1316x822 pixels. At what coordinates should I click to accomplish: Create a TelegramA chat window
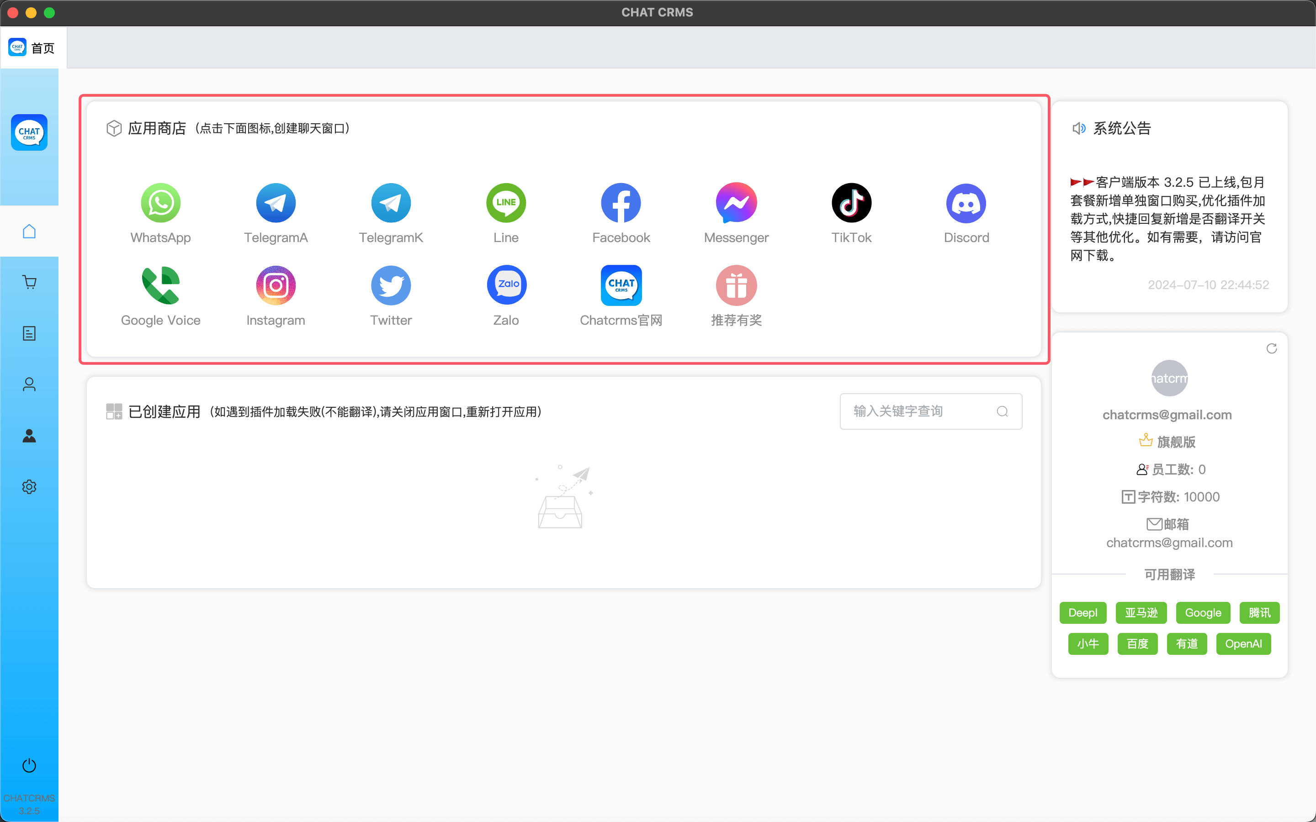pos(276,203)
